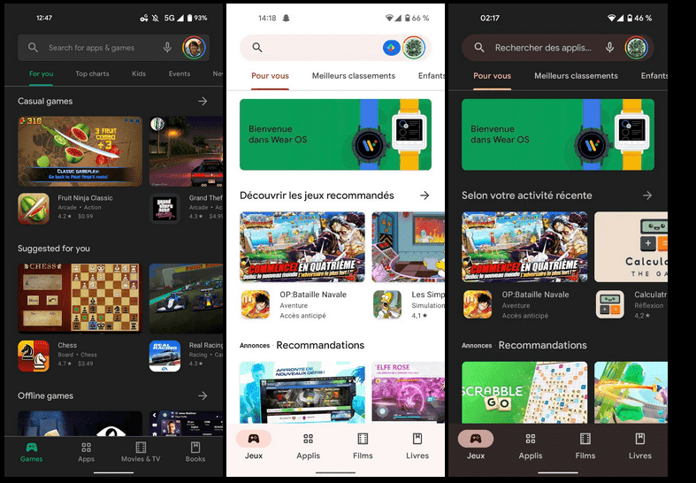696x483 pixels.
Task: Open profile avatar in the middle phone
Action: (414, 48)
